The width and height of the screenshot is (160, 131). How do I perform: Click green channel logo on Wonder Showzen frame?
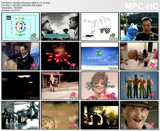coord(33,35)
